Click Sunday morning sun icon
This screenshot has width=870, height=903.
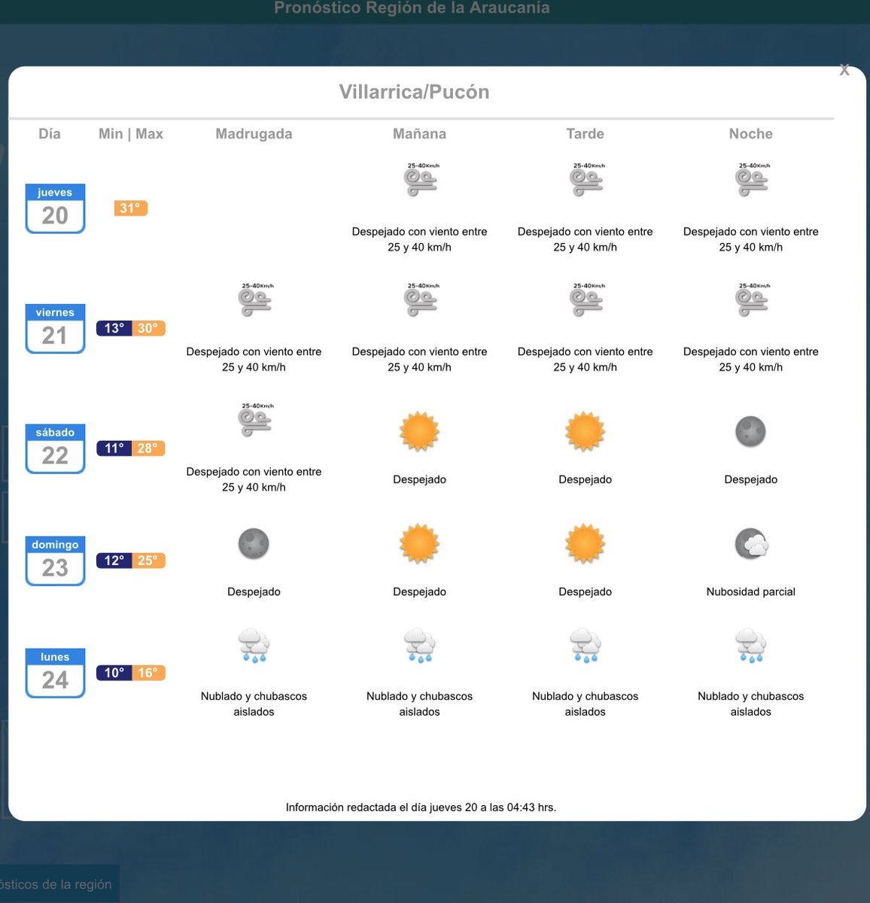419,543
